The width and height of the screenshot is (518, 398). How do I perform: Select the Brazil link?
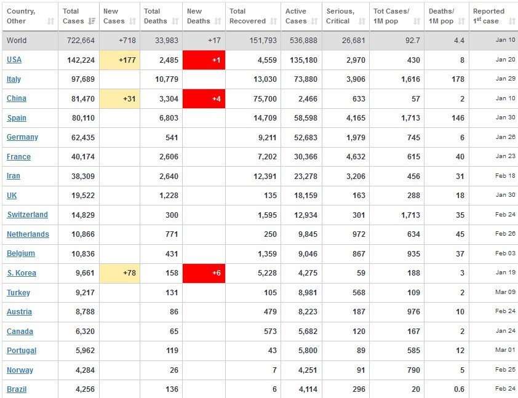pyautogui.click(x=17, y=389)
